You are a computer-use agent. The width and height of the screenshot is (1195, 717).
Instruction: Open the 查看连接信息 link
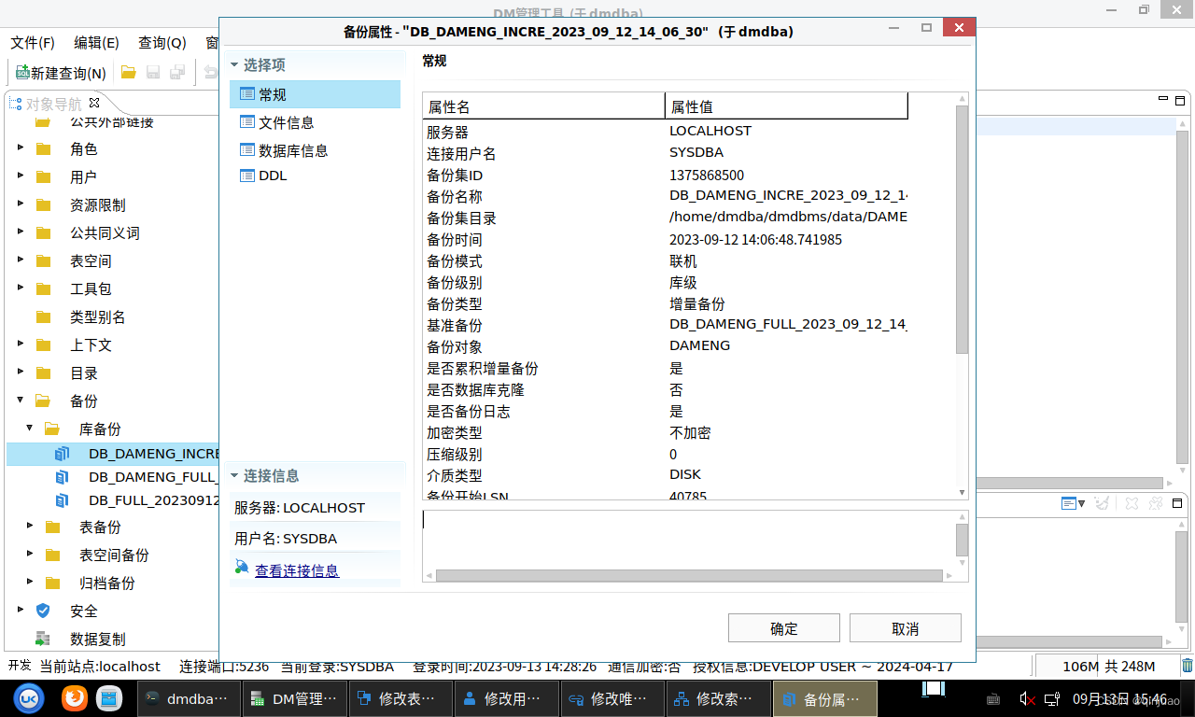(297, 570)
